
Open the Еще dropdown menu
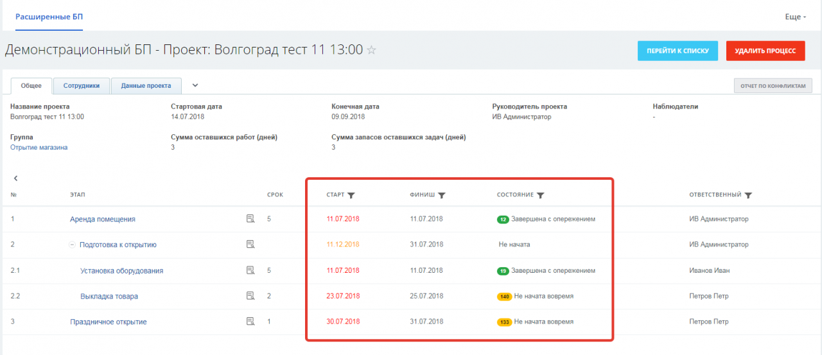coord(795,17)
